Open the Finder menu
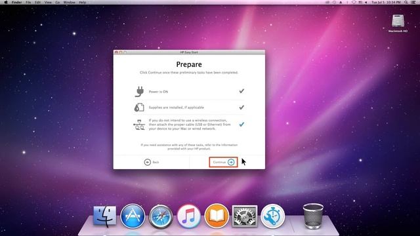The height and width of the screenshot is (236, 420). pos(16,2)
